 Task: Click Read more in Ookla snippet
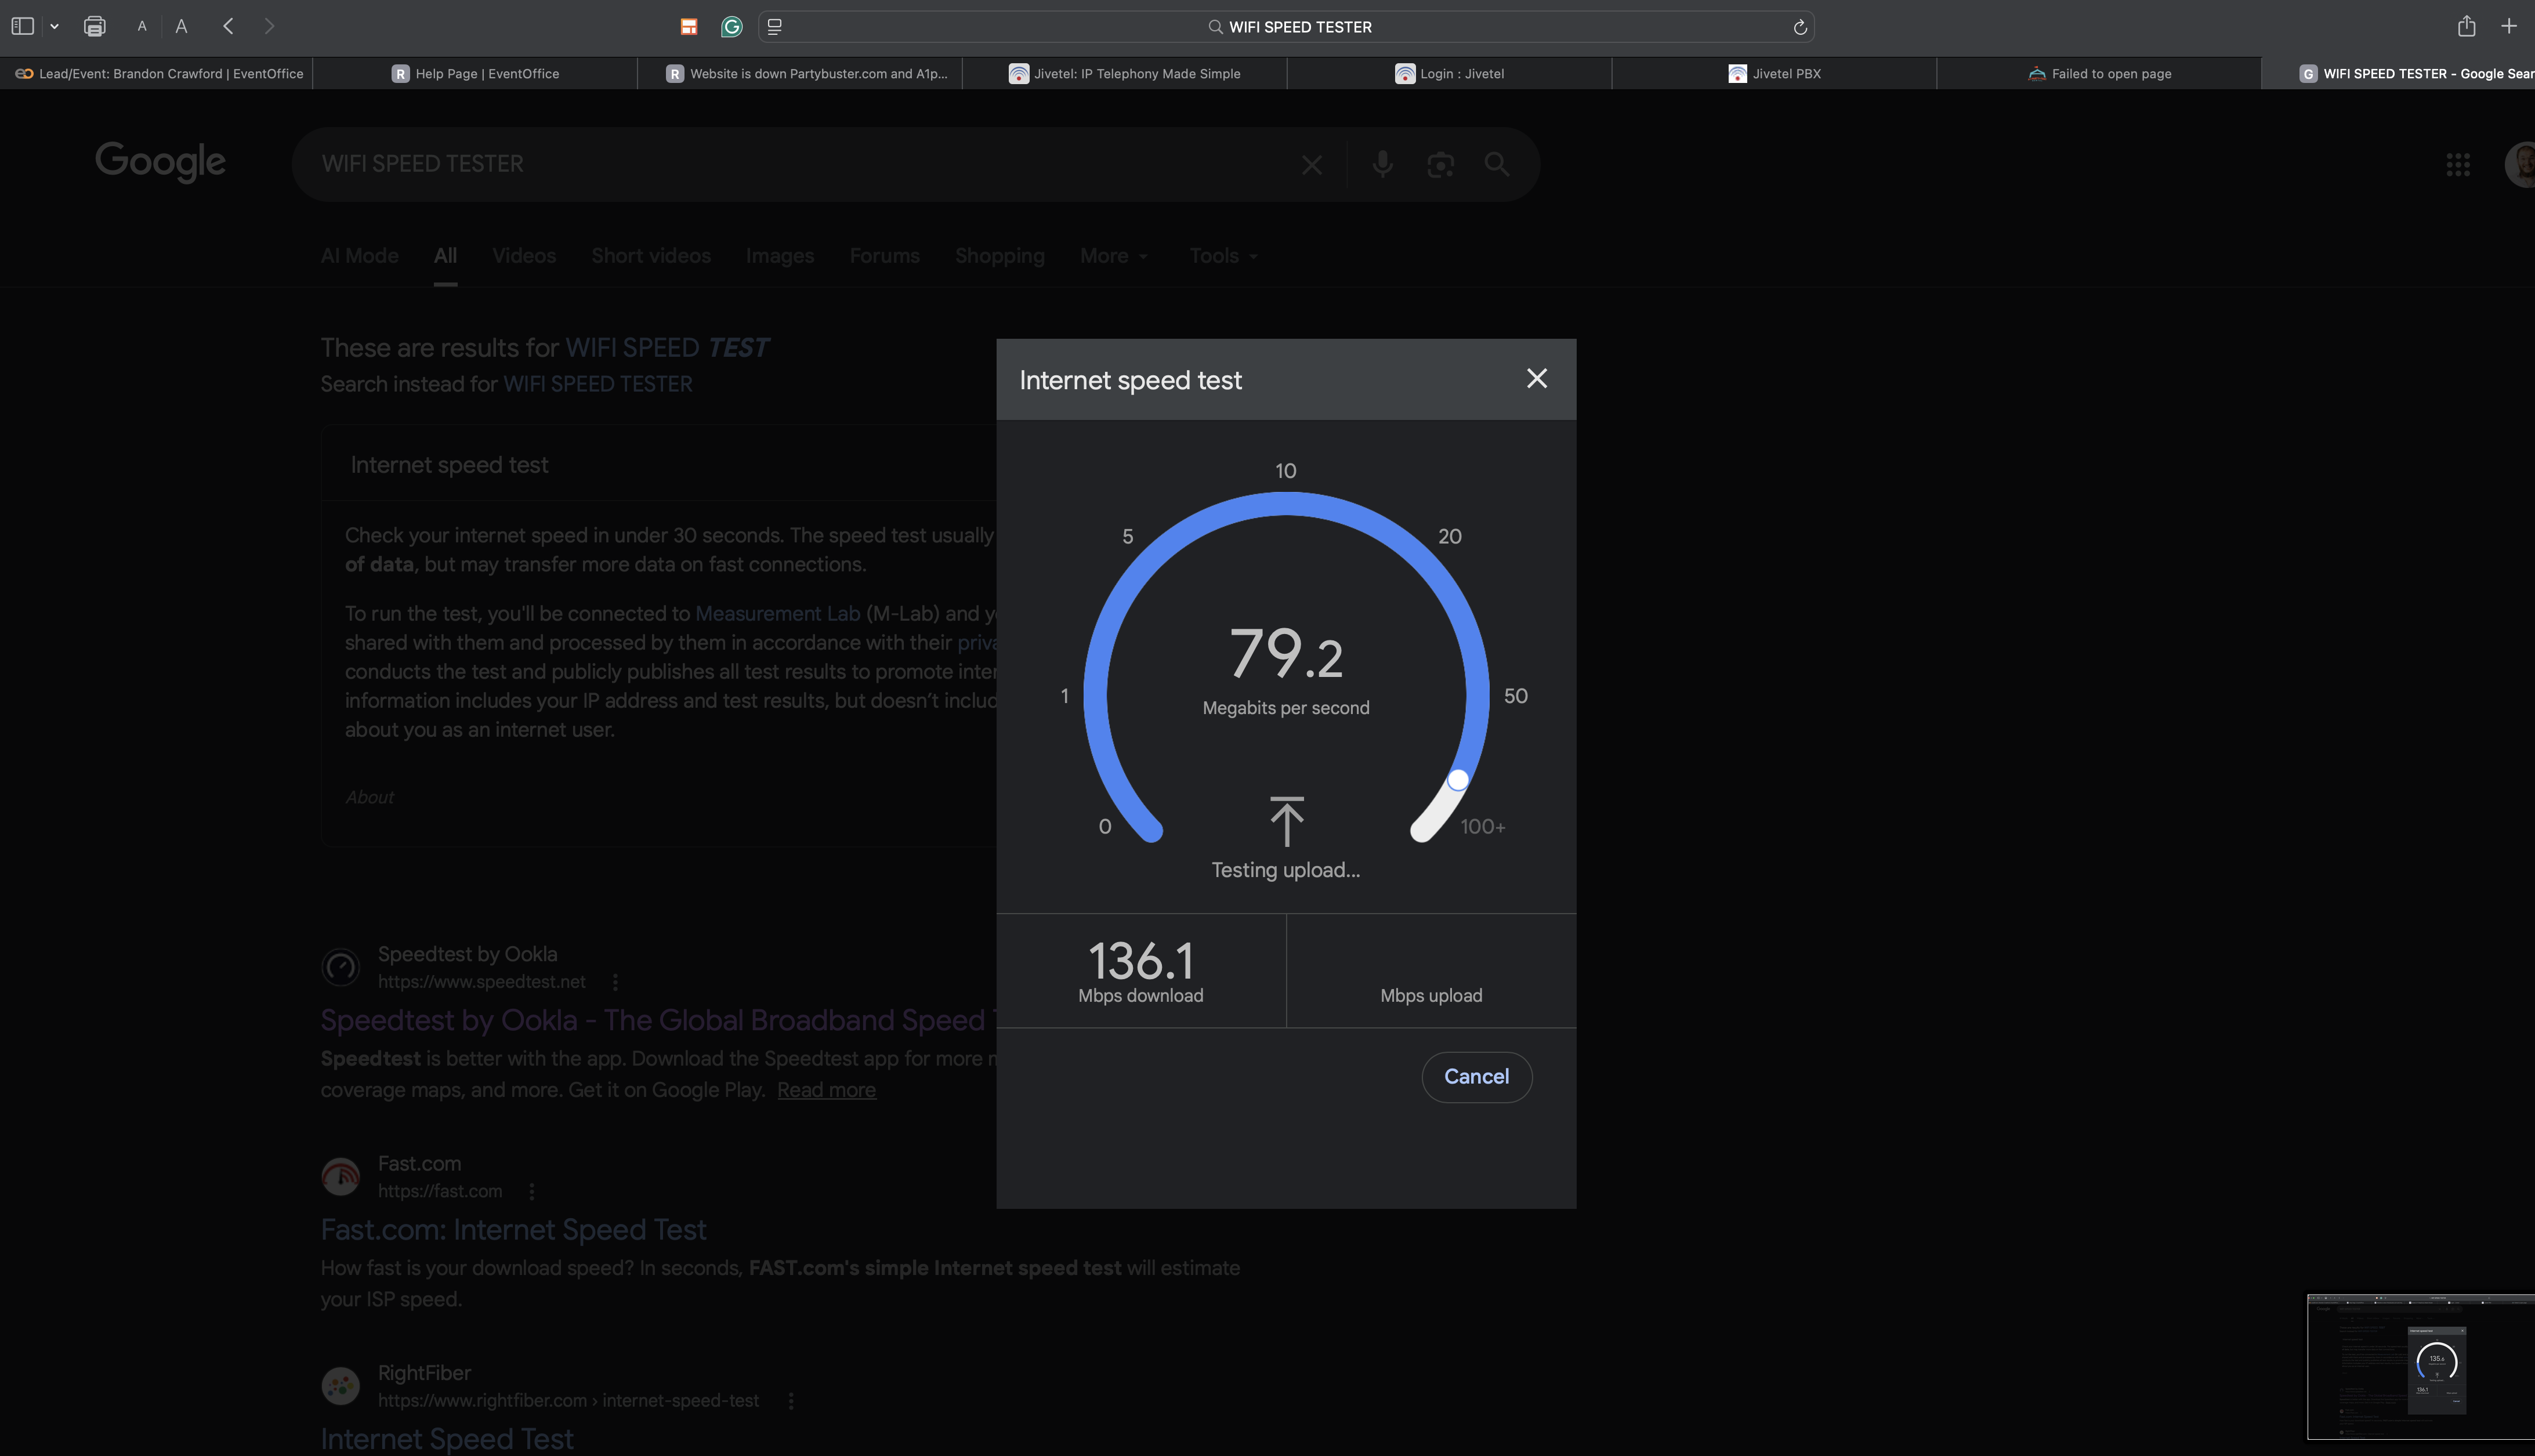click(x=826, y=1090)
